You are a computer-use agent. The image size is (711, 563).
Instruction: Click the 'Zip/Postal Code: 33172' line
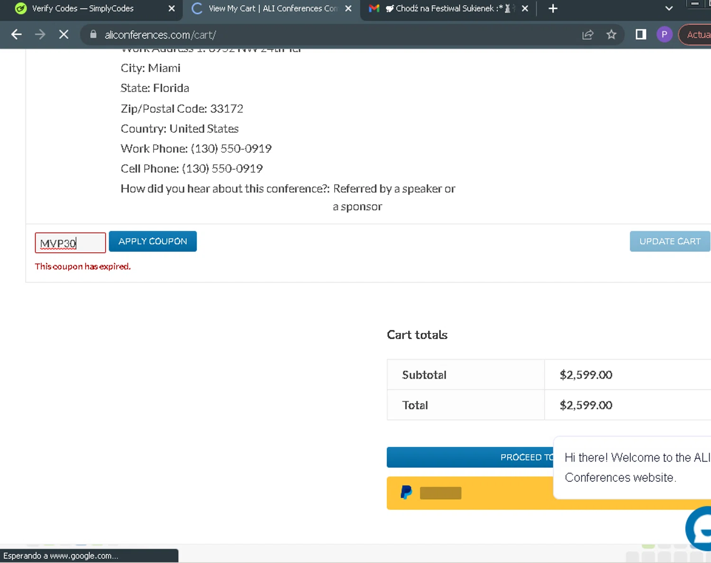point(182,109)
